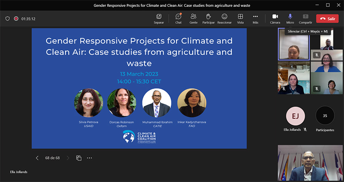
Task: Go to previous slide arrow
Action: tap(37, 158)
